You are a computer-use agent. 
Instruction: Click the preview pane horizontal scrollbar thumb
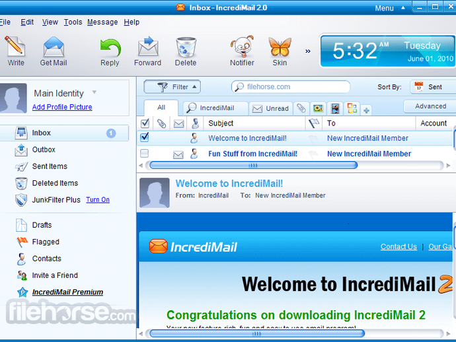[257, 333]
